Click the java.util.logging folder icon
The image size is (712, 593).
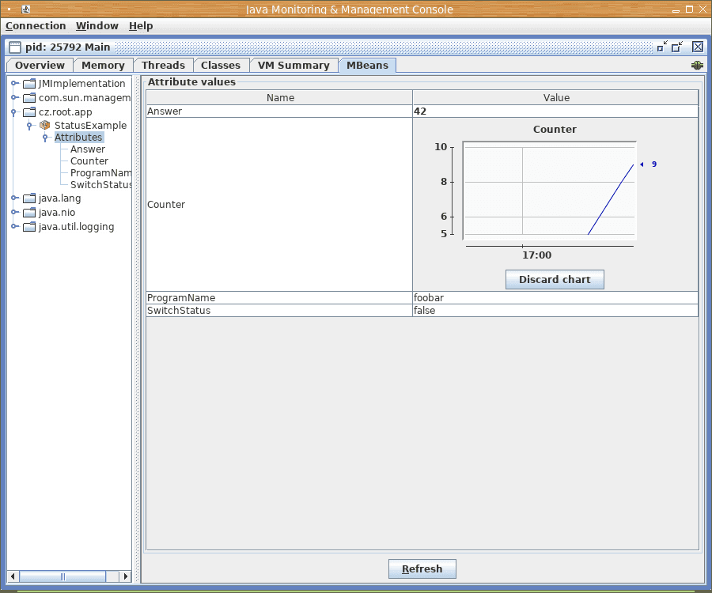29,227
